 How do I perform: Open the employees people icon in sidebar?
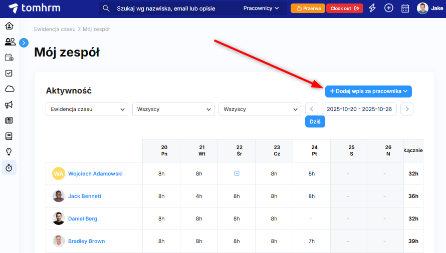click(10, 42)
